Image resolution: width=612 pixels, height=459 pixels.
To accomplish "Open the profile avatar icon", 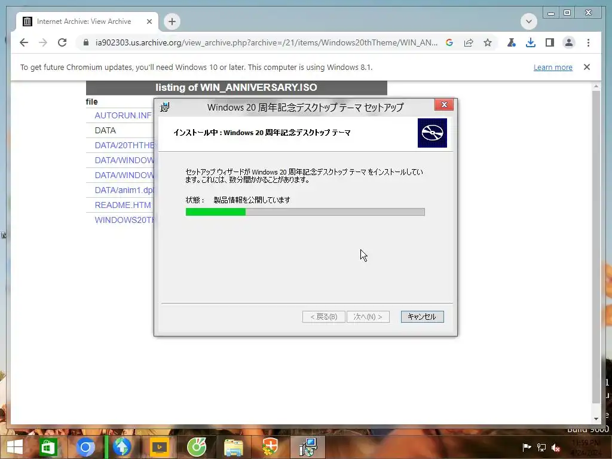I will 569,42.
